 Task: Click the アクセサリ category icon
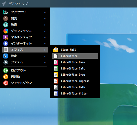tap(6, 12)
